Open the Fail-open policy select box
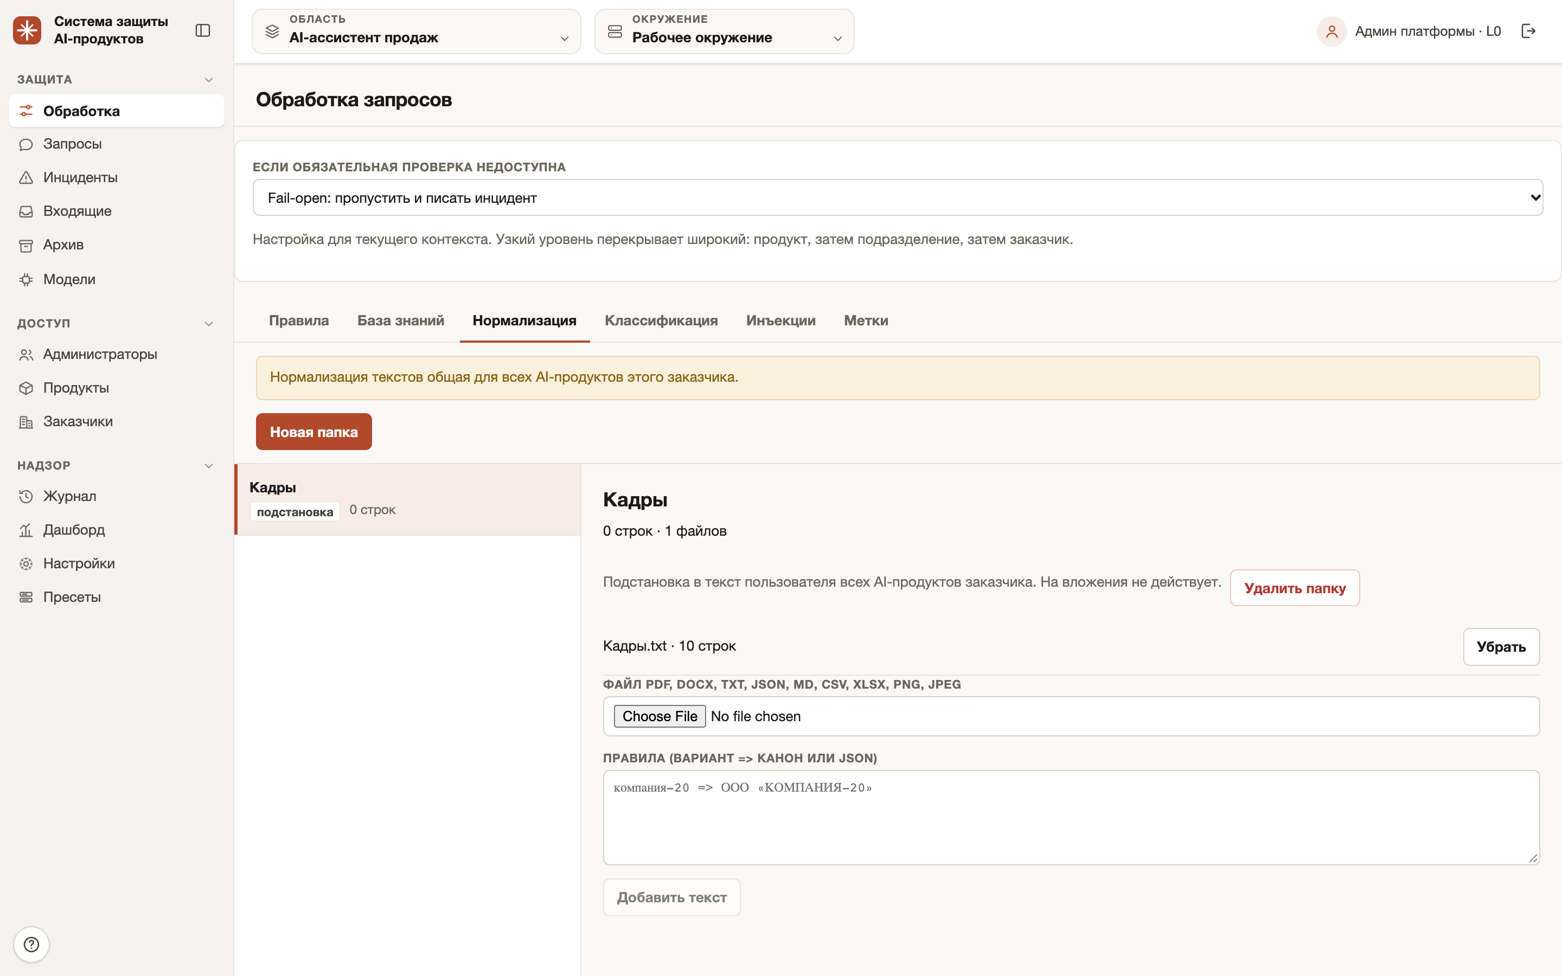 [897, 197]
